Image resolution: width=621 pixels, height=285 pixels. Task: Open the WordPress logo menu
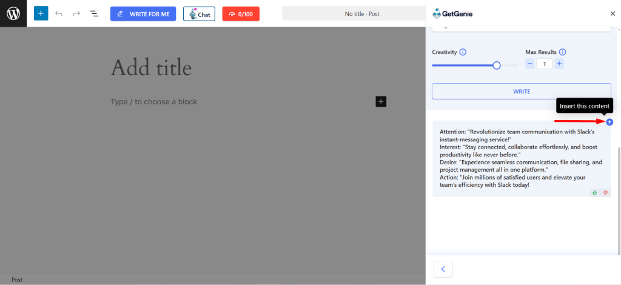click(13, 13)
